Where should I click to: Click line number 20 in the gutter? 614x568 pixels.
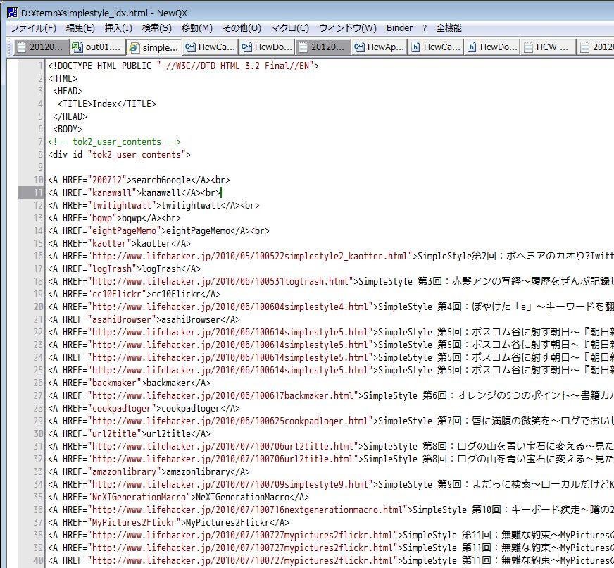click(38, 307)
